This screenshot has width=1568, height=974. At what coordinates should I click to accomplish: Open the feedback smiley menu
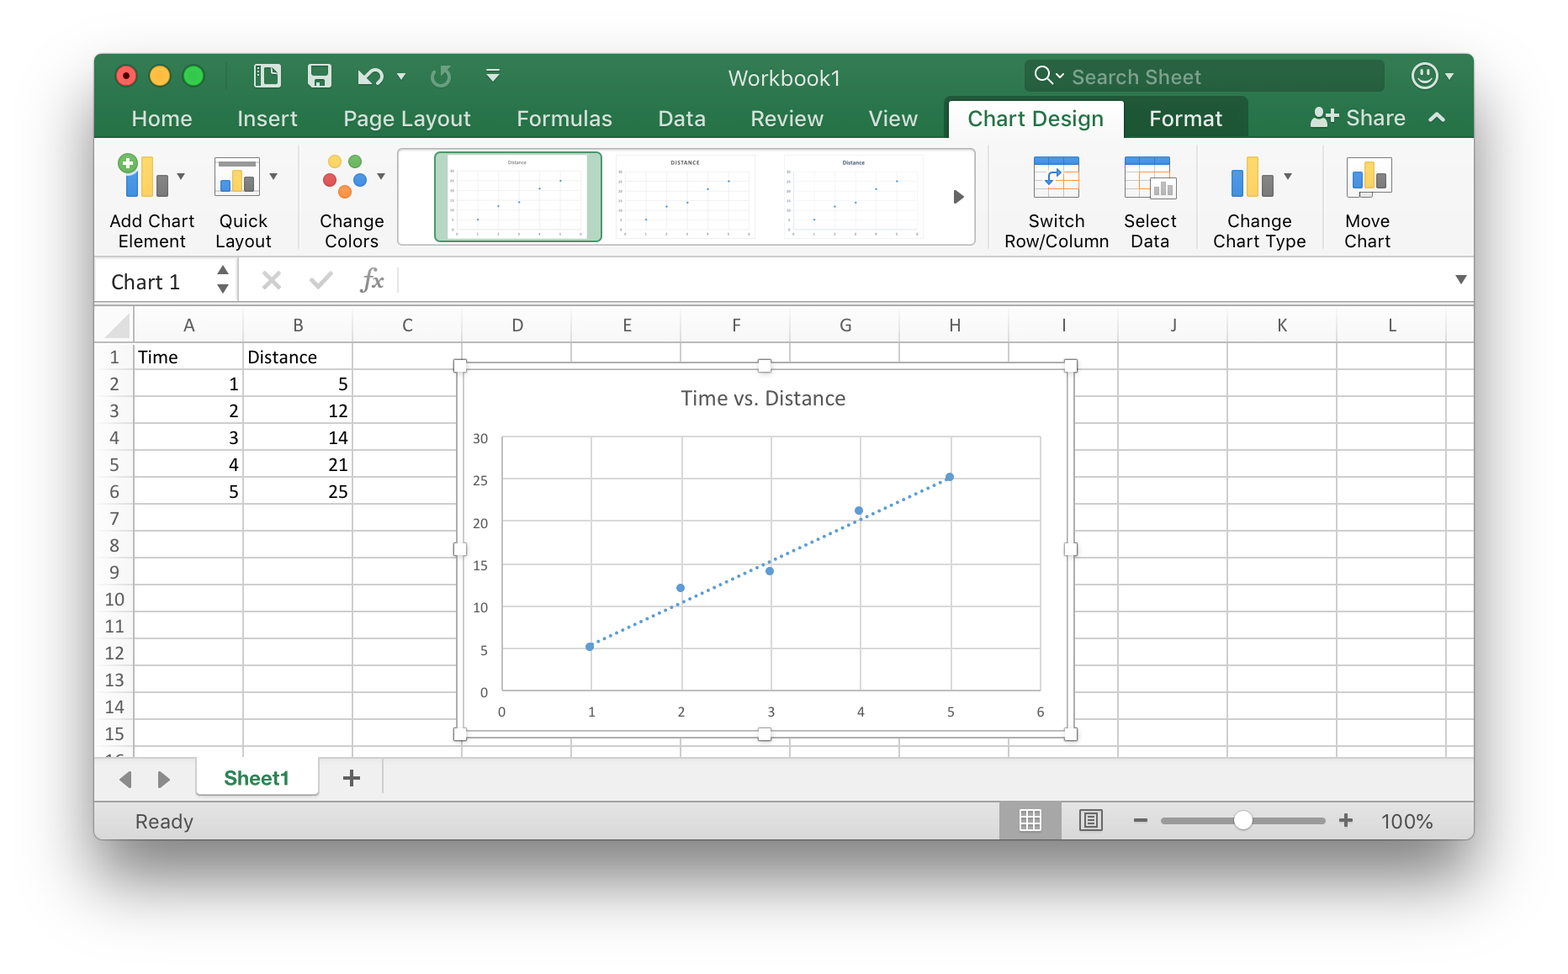coord(1433,76)
